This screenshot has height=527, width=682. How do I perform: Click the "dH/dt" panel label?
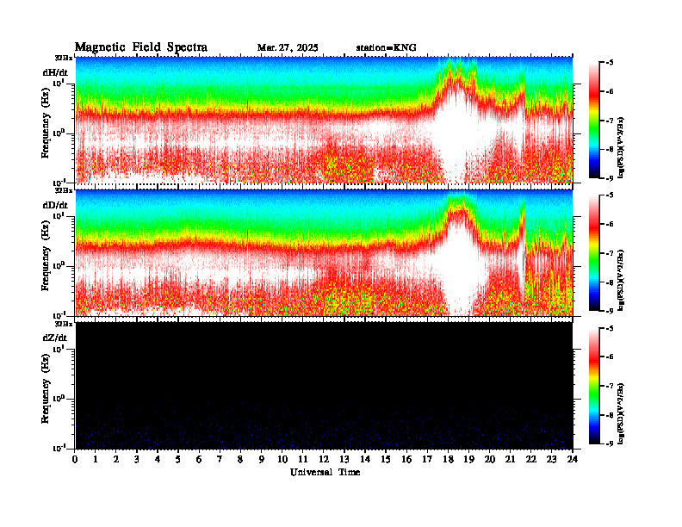coord(55,72)
